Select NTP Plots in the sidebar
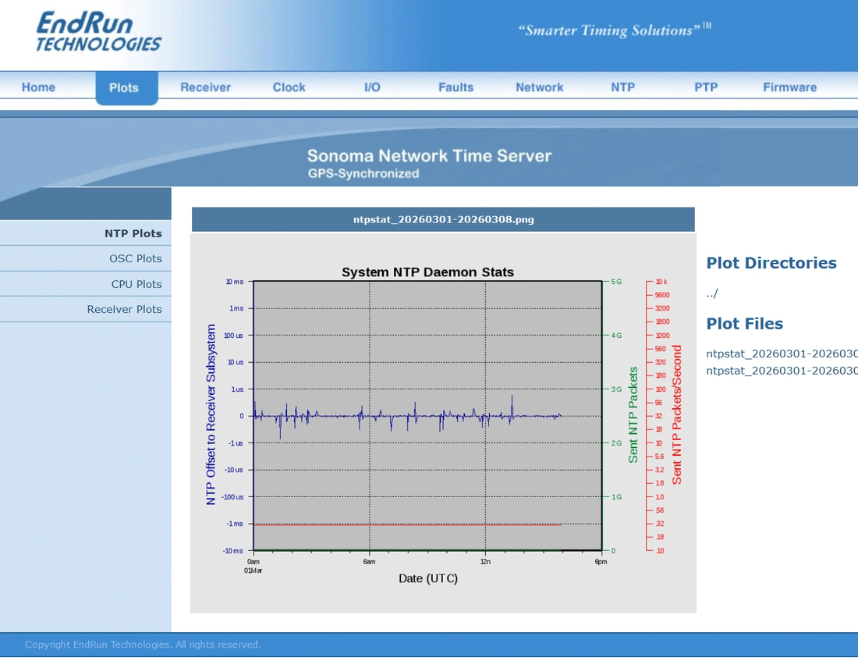 pos(85,233)
